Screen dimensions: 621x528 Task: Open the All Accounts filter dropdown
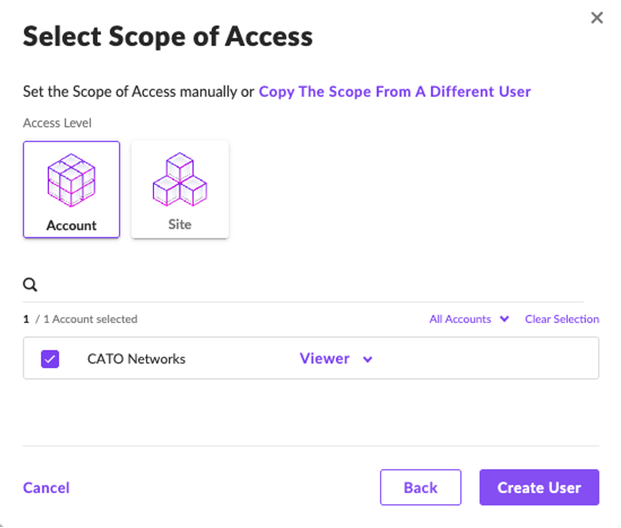coord(469,319)
